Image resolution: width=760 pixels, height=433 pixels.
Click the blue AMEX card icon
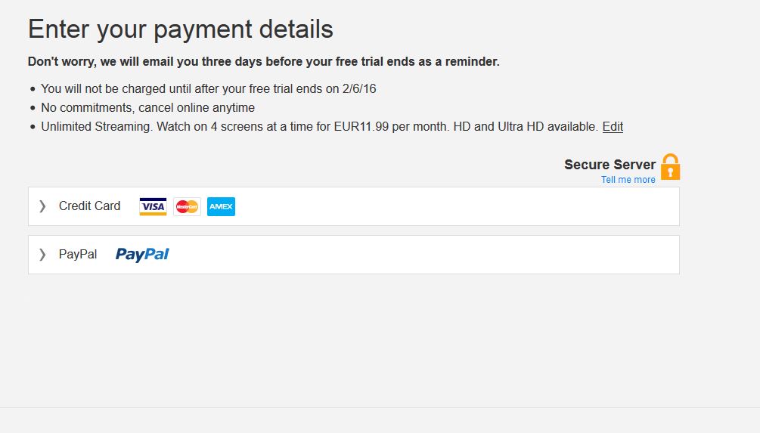click(x=221, y=206)
